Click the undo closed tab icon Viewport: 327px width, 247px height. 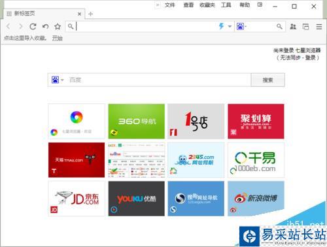46,27
